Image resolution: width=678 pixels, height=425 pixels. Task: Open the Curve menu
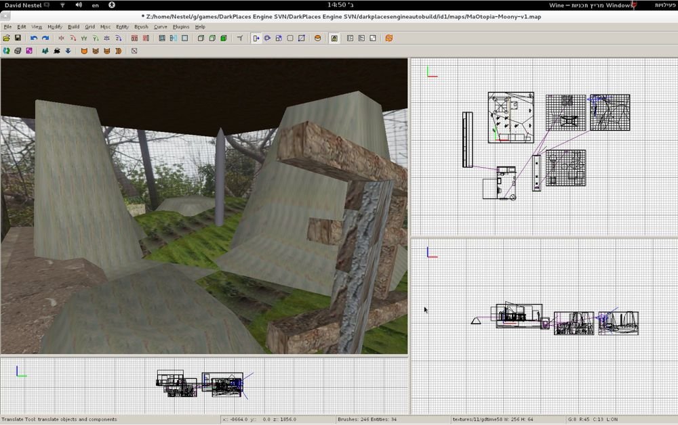[161, 26]
